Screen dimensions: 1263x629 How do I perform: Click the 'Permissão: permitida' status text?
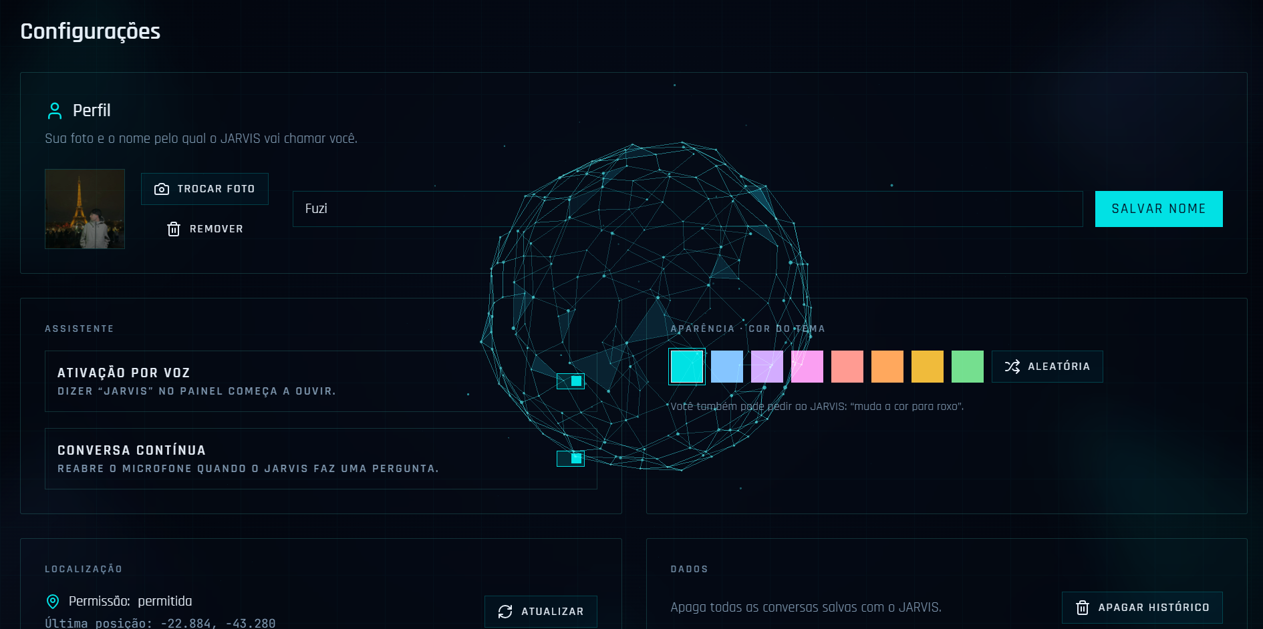coord(130,602)
